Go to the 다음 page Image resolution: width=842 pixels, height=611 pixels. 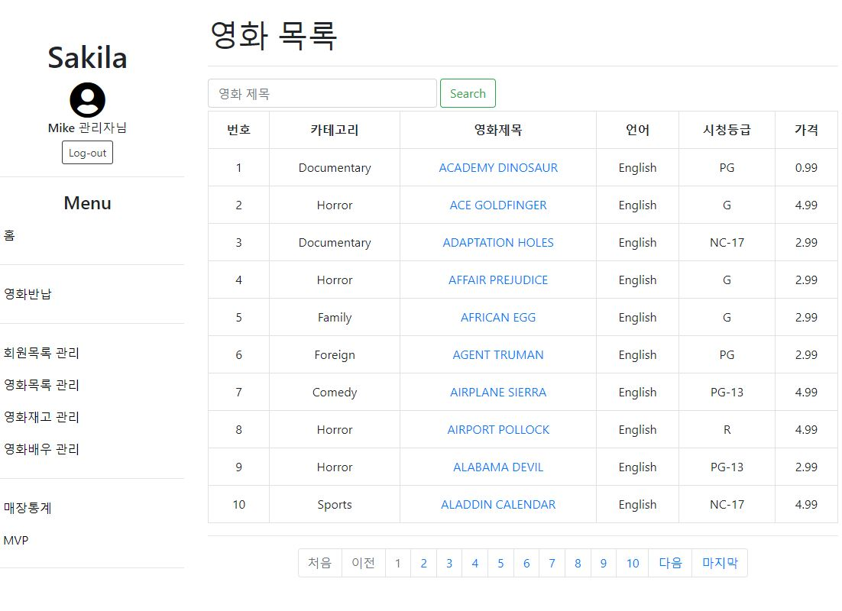click(x=670, y=563)
